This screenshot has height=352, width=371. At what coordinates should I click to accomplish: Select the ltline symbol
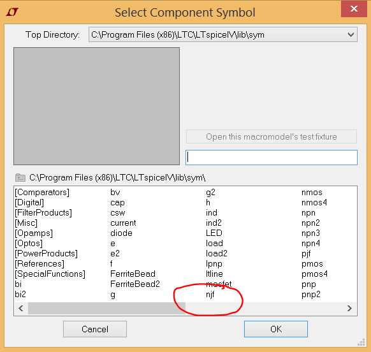(214, 274)
